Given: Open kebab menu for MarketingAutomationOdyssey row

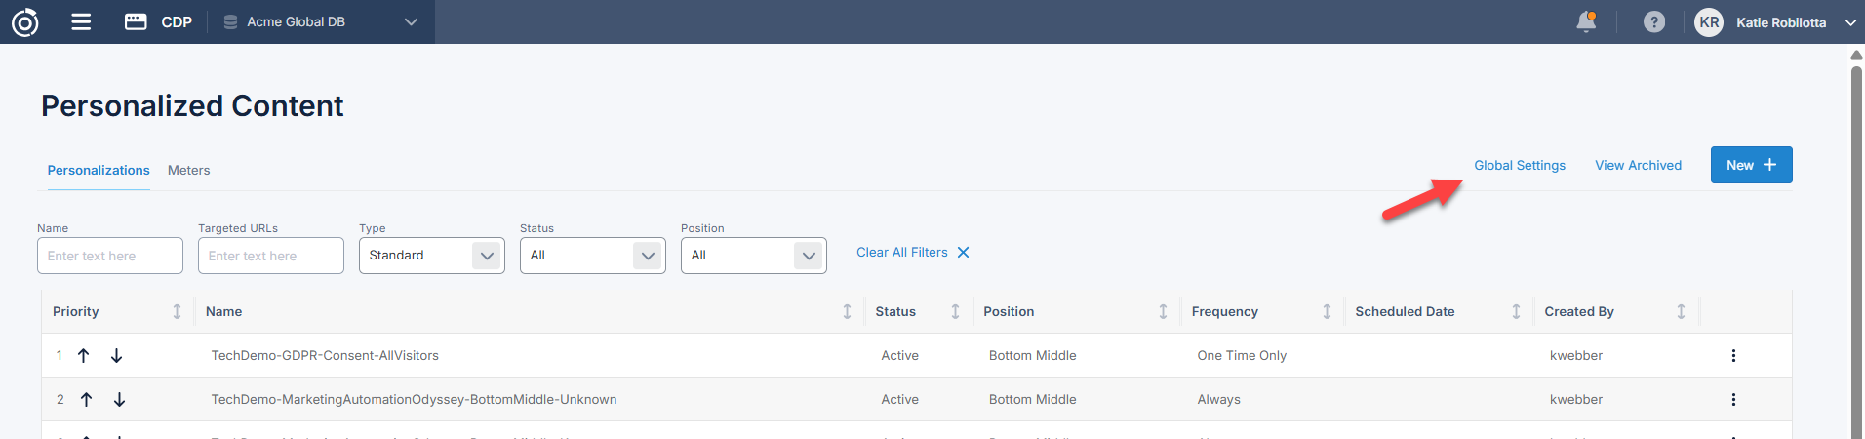Looking at the screenshot, I should (1733, 400).
